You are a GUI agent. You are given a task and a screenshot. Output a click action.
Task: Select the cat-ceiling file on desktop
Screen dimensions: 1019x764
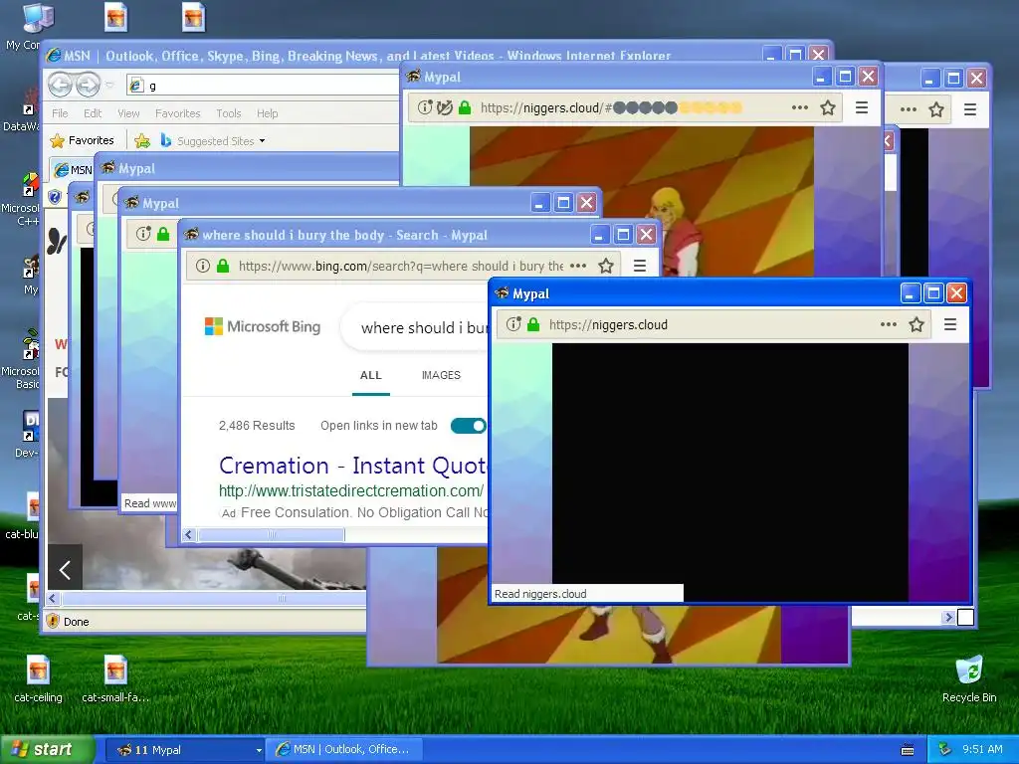coord(38,678)
